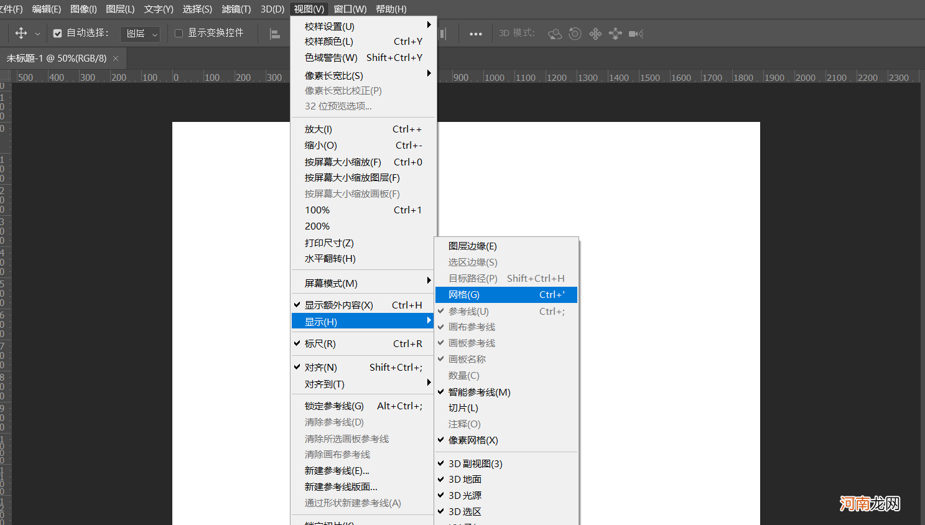Open the 3D(D) menu
The height and width of the screenshot is (525, 925).
pos(272,9)
